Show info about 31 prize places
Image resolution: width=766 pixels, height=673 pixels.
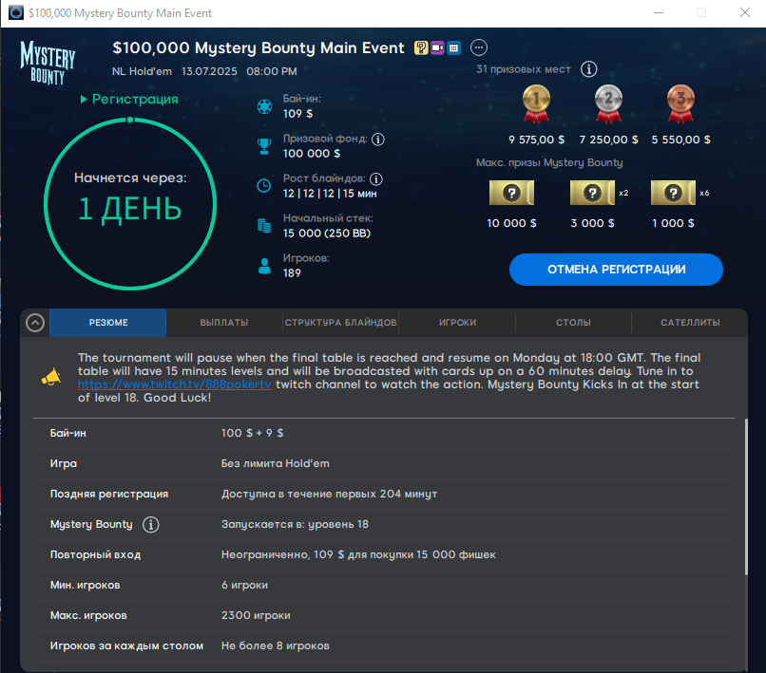tap(588, 69)
